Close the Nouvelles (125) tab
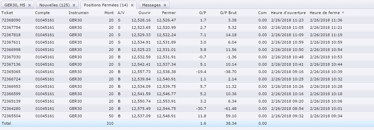Image resolution: width=374 pixels, height=130 pixels. 74,5
